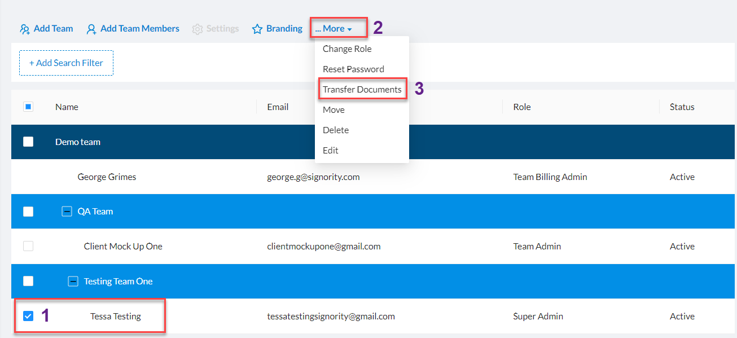Click the minus icon beside Testing Team One
The image size is (737, 338).
click(x=73, y=281)
